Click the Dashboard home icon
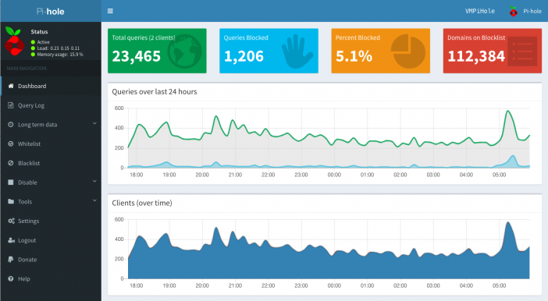This screenshot has width=548, height=301. point(11,86)
